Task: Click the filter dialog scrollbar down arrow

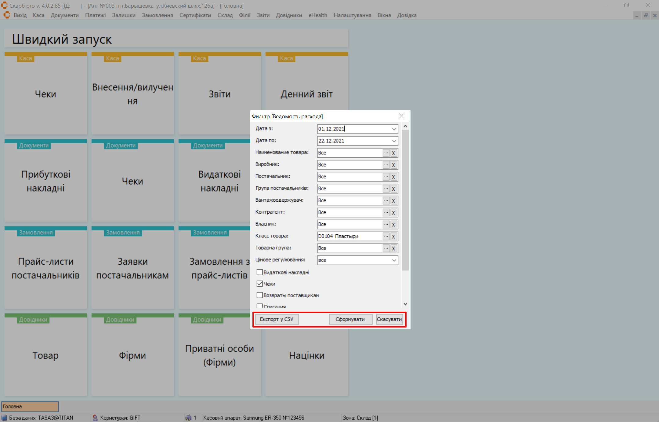Action: click(405, 304)
